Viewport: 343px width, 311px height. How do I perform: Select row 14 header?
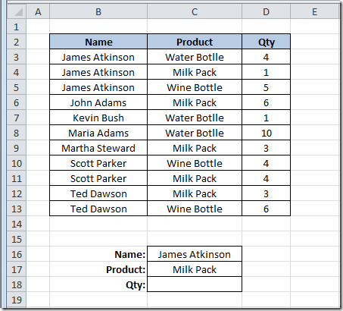tap(17, 224)
